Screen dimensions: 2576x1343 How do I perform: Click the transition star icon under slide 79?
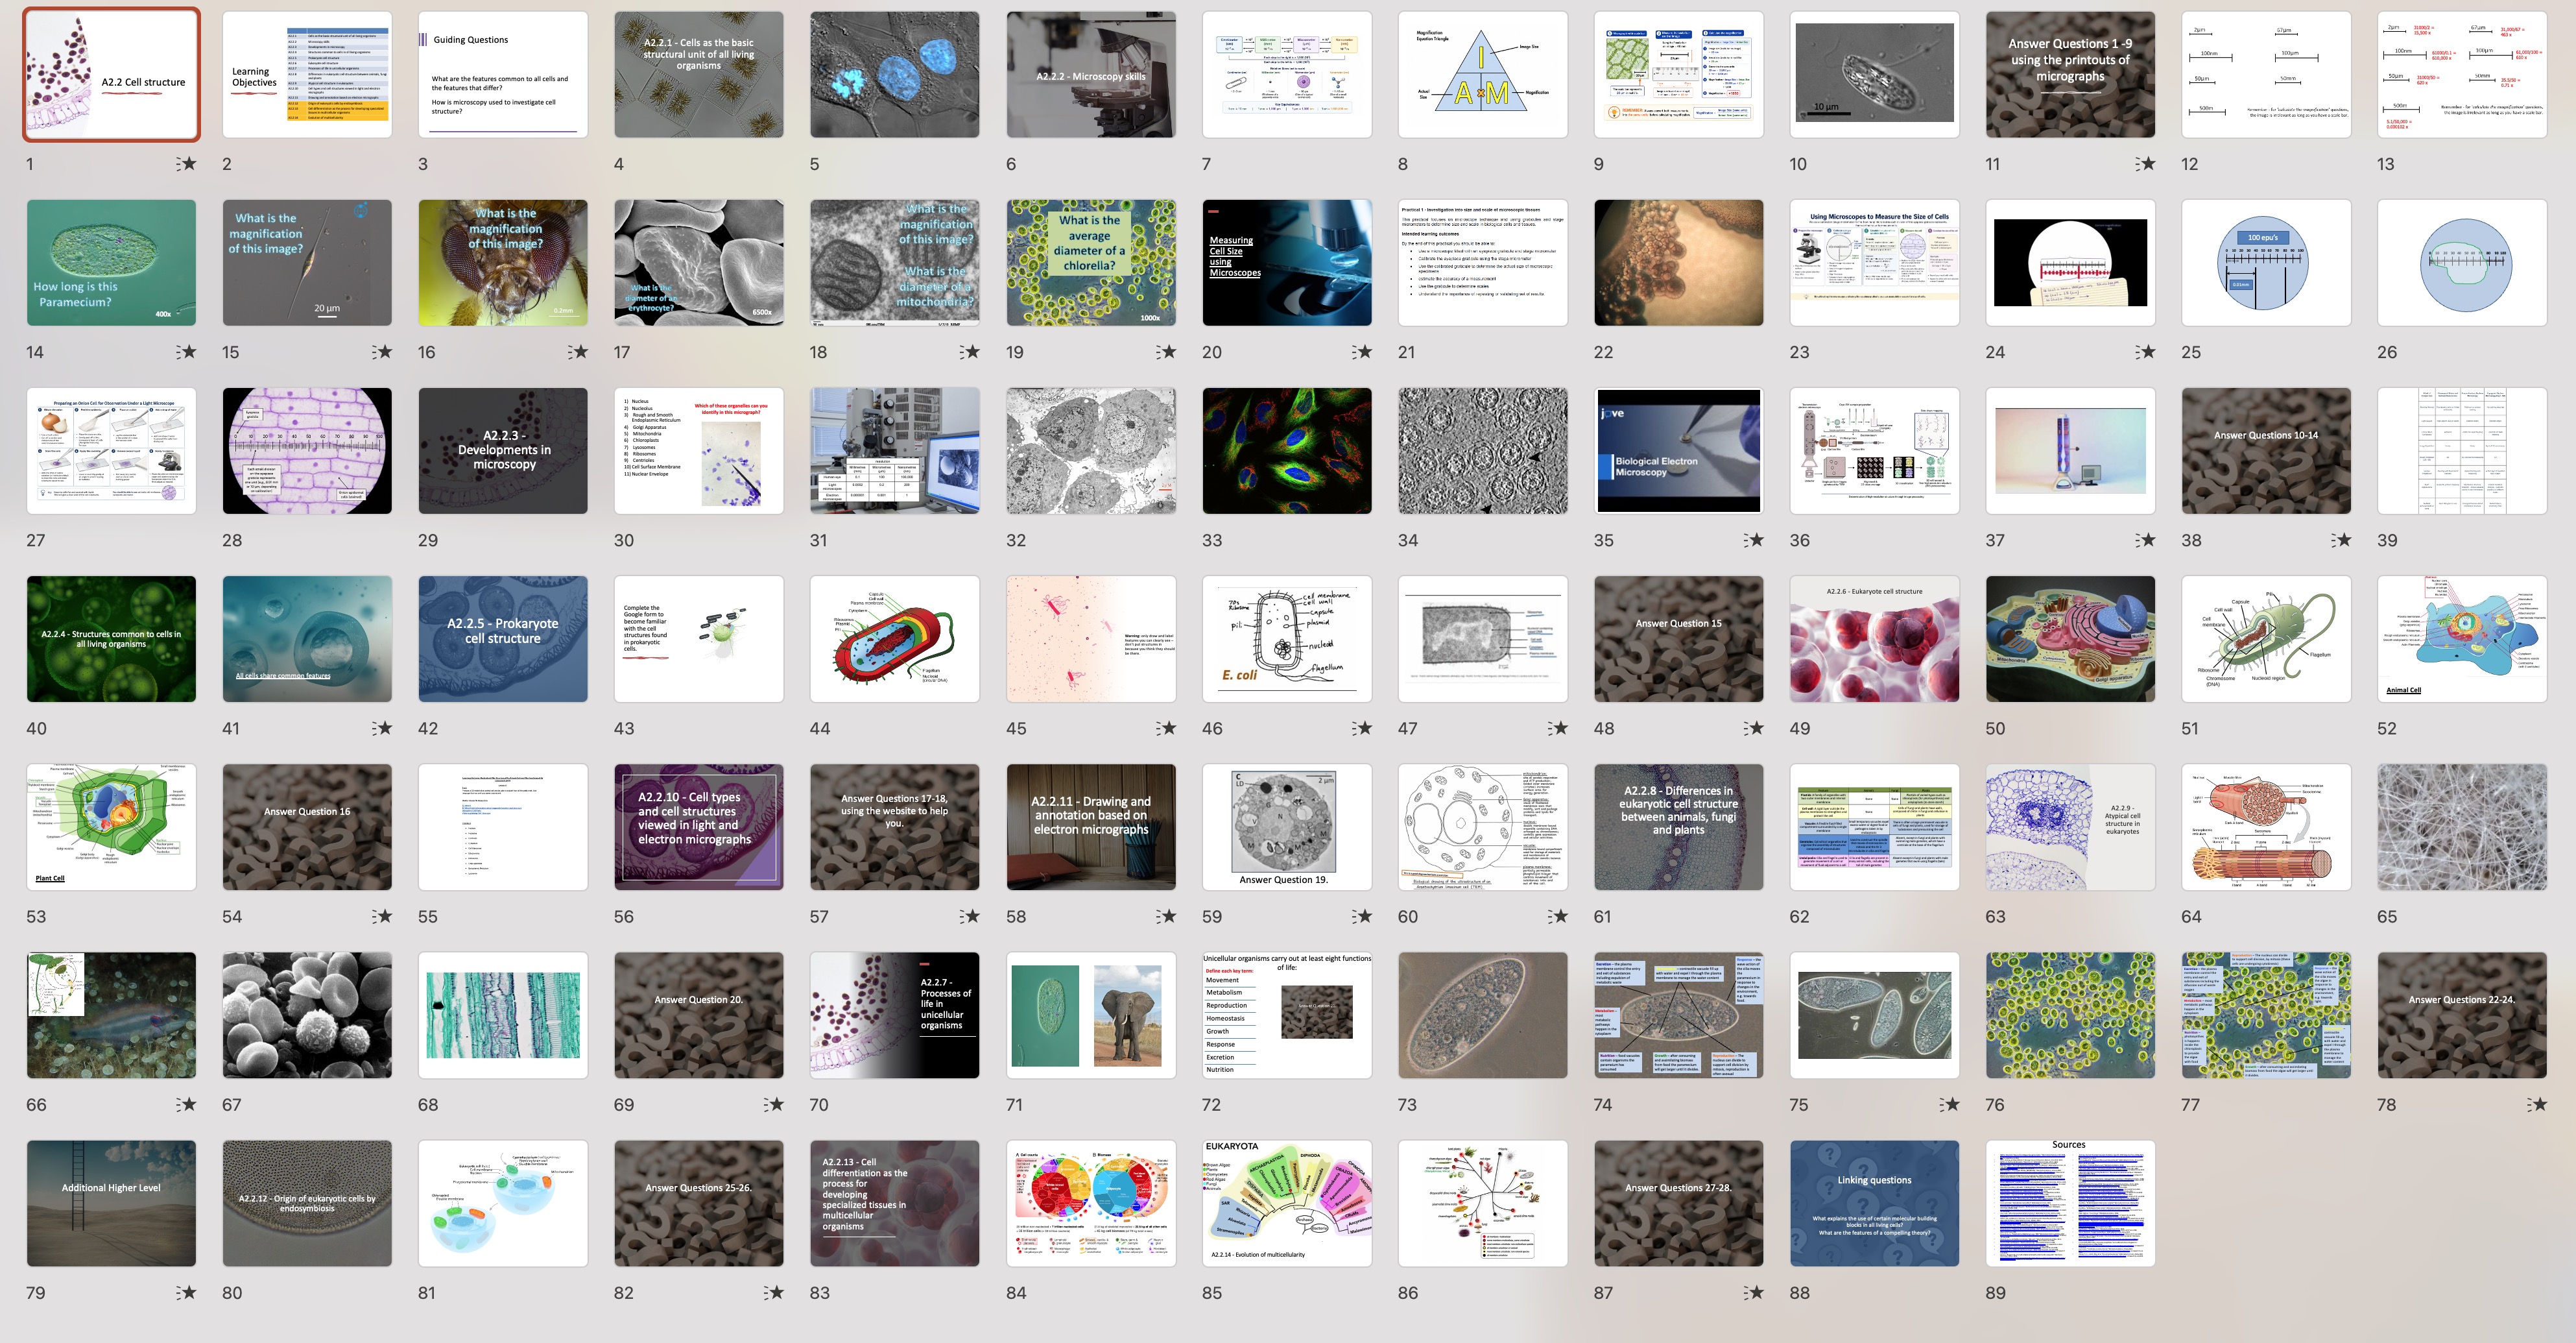tap(187, 1293)
